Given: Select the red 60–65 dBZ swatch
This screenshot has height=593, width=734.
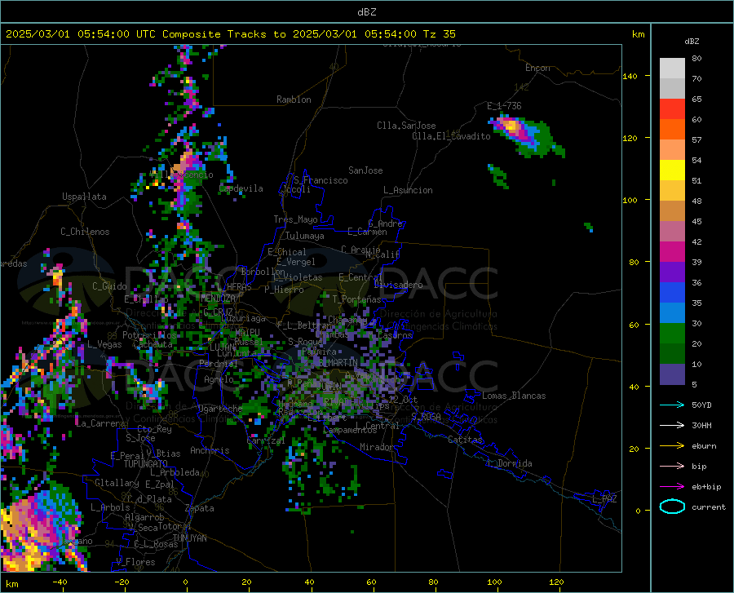Looking at the screenshot, I should tap(672, 109).
